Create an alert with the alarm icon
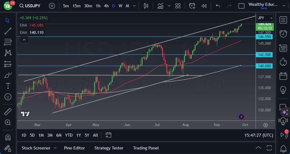The image size is (290, 154). (x=192, y=6)
